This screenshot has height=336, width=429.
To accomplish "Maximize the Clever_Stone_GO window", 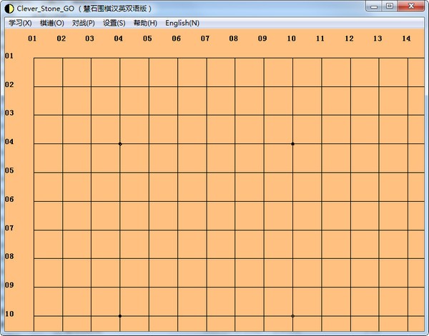I will coord(390,6).
